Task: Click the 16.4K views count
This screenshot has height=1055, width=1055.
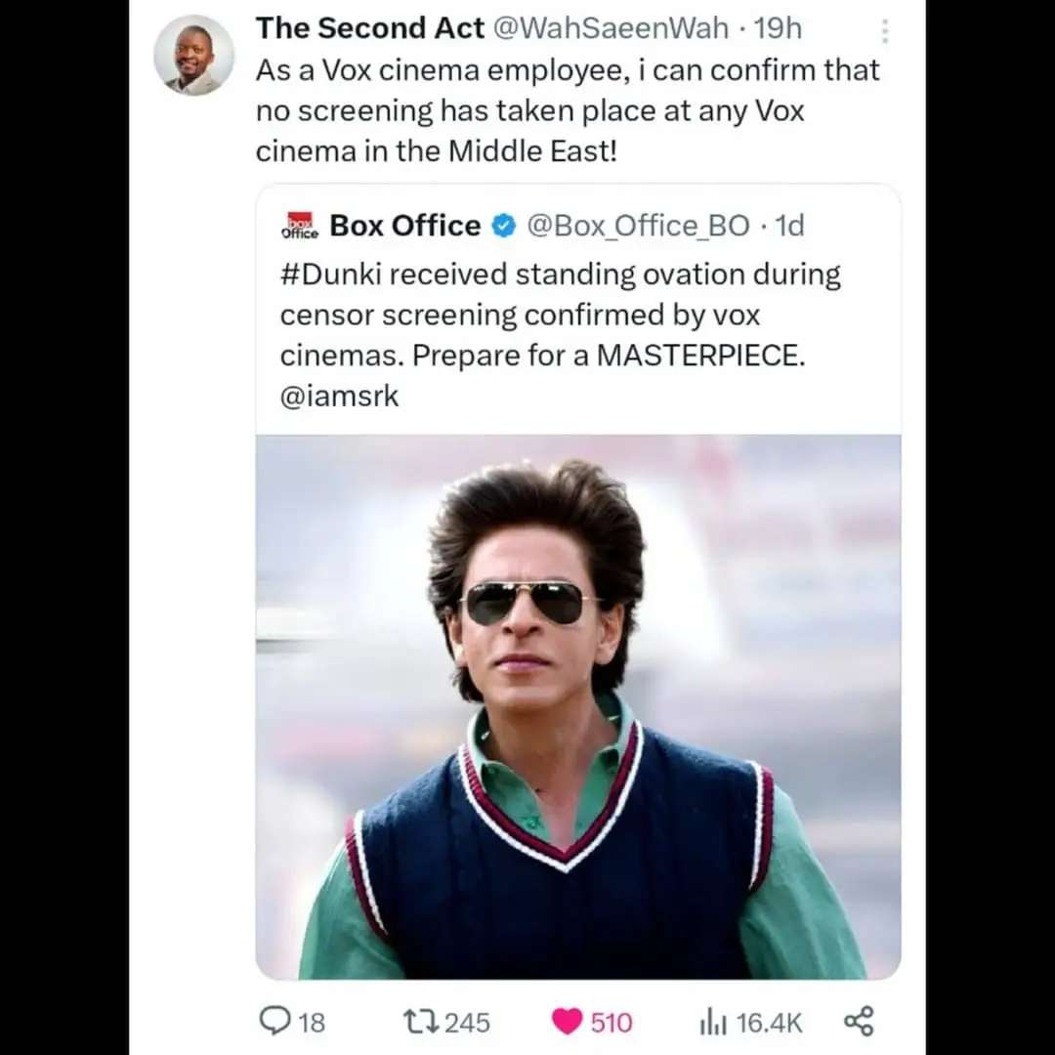Action: [x=769, y=1023]
